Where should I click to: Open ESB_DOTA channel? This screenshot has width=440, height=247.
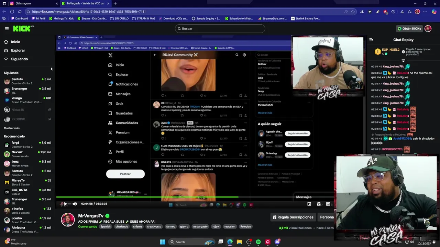(x=27, y=192)
